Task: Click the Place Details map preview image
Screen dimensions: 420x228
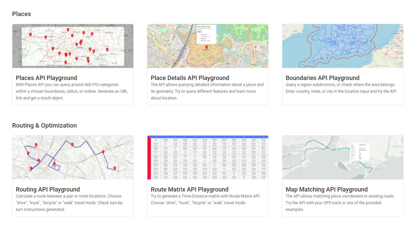Action: 207,46
